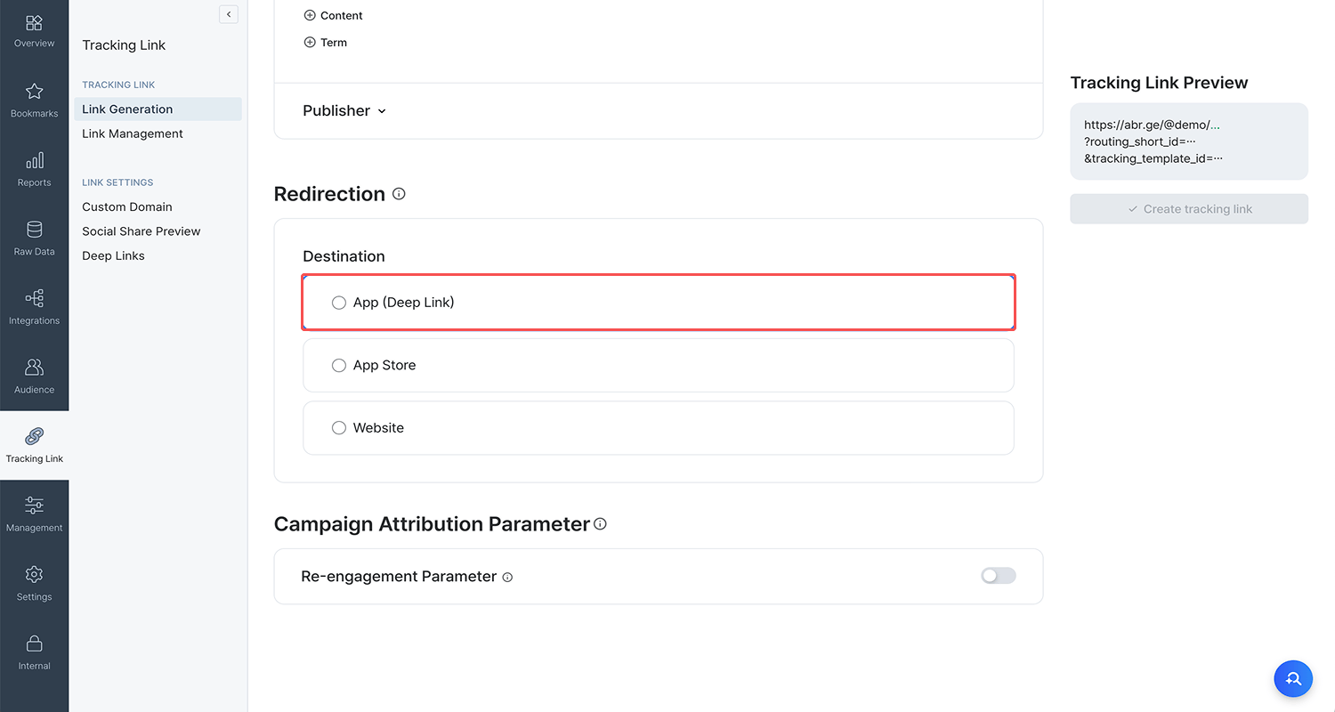The width and height of the screenshot is (1335, 712).
Task: Expand the Publisher section
Action: point(344,110)
